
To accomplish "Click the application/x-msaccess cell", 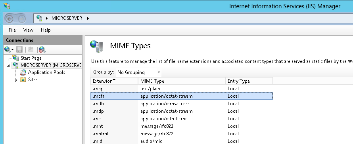I will pyautogui.click(x=165, y=104).
